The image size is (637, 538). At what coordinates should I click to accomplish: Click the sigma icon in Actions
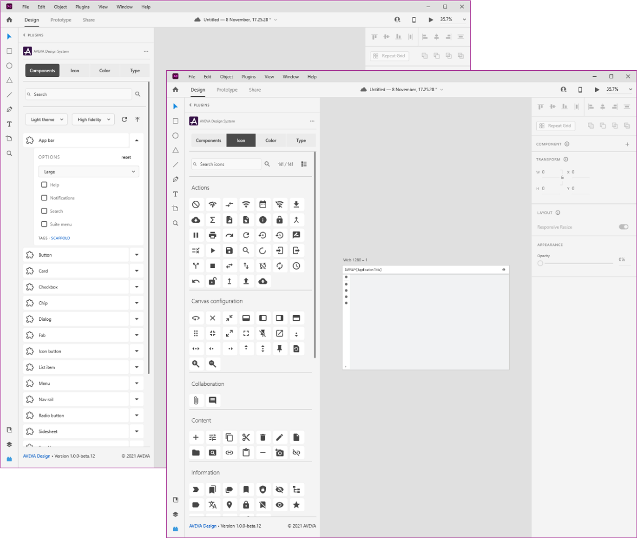(x=212, y=220)
